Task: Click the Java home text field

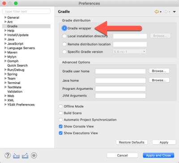Action: [120, 81]
